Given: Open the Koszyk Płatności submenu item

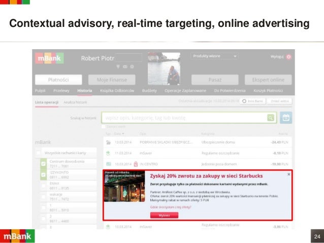Looking at the screenshot, I should coord(268,91).
